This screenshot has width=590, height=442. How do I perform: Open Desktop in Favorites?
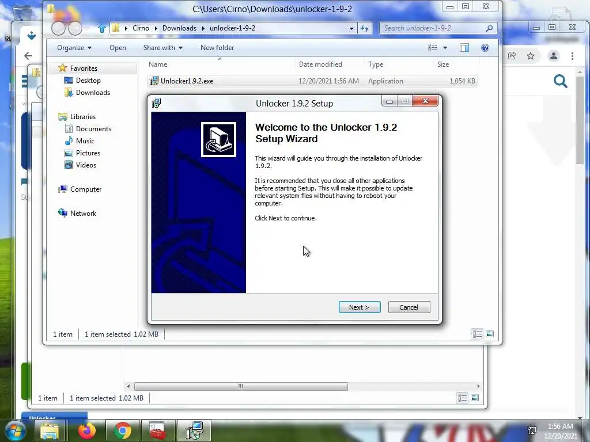click(88, 81)
